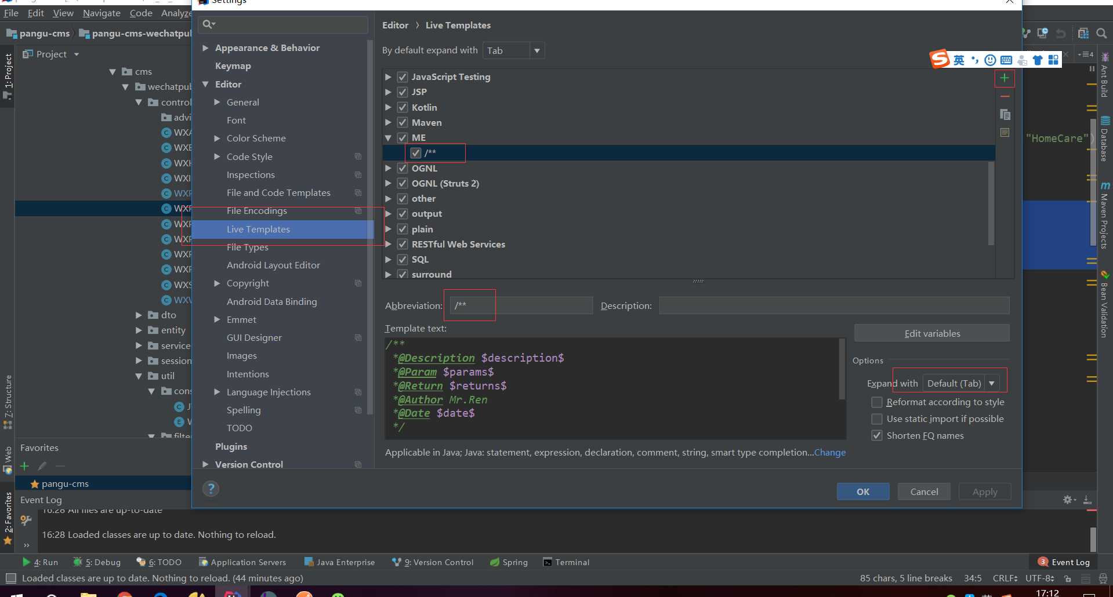Screen dimensions: 1113x597
Task: Click the Abbreviation input field
Action: (x=521, y=305)
